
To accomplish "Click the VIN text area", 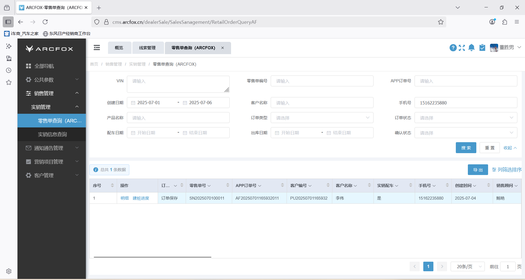I will point(178,84).
